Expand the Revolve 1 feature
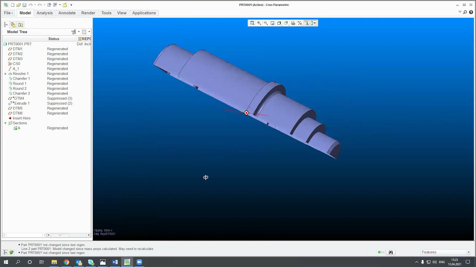 click(x=6, y=74)
